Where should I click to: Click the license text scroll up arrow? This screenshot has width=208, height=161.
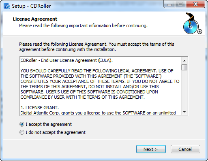pyautogui.click(x=184, y=61)
